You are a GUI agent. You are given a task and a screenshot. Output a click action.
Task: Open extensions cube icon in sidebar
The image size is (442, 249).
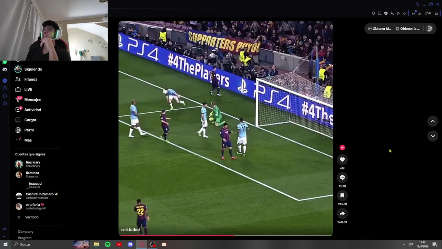pyautogui.click(x=4, y=96)
